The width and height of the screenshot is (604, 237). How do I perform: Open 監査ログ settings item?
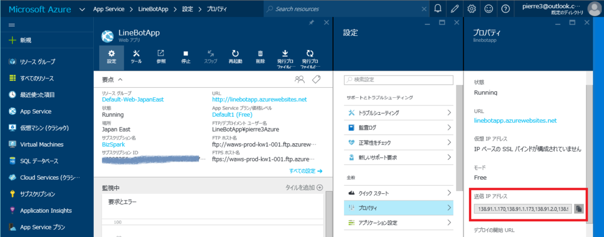[x=399, y=127]
